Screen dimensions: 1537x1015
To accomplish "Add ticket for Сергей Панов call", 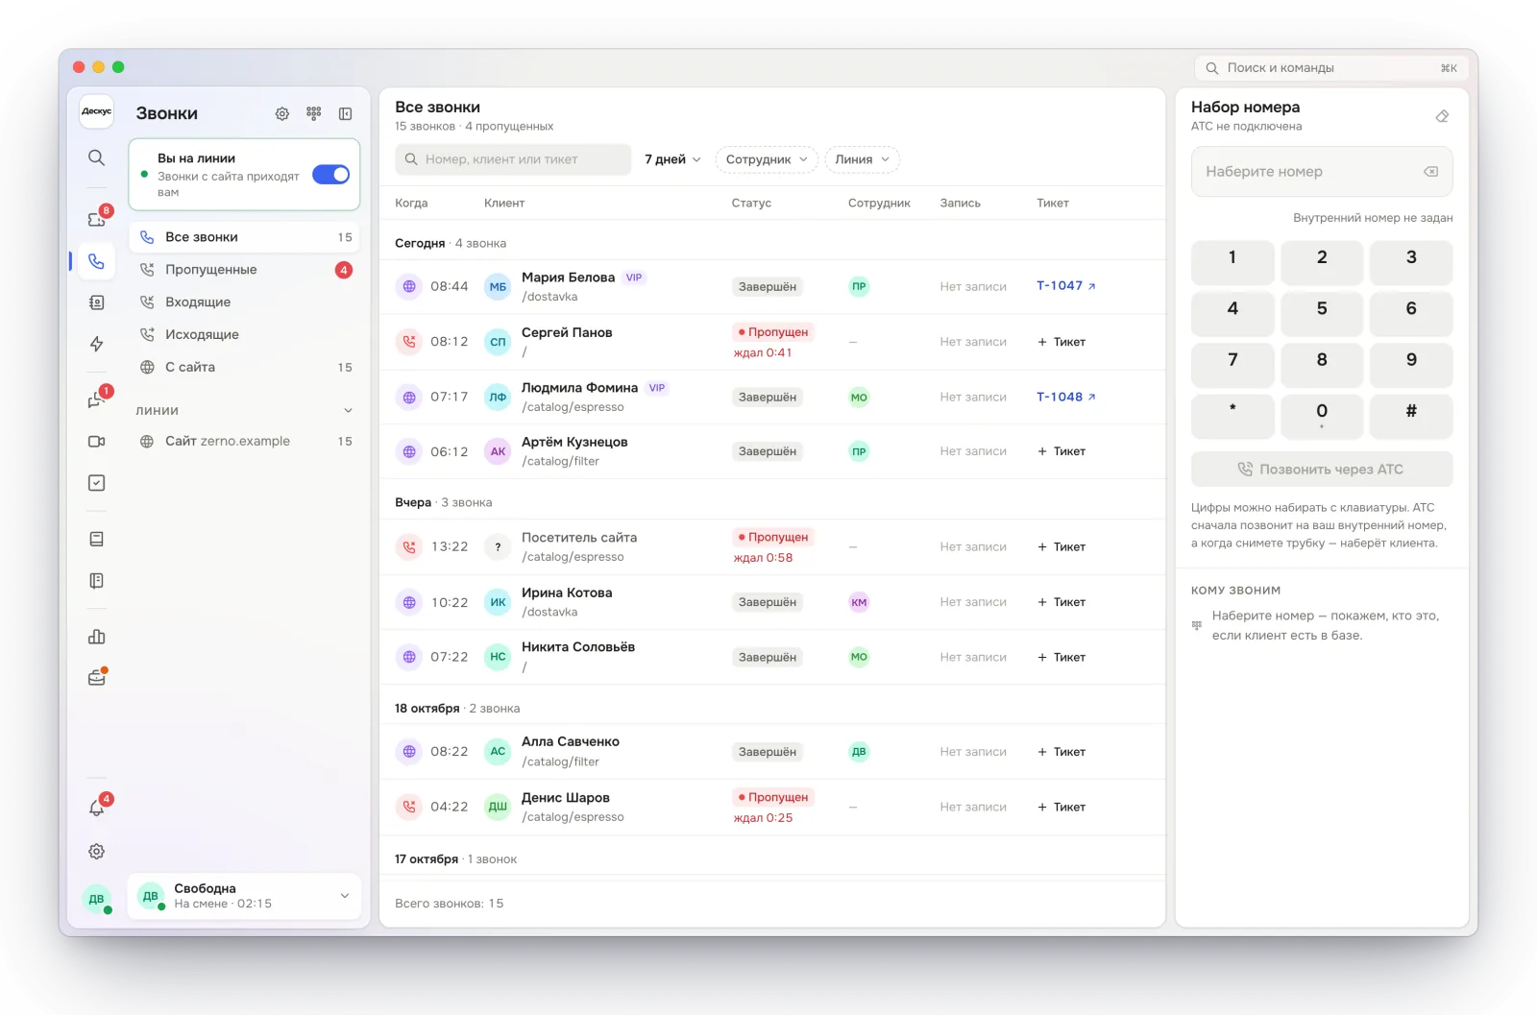I will coord(1061,342).
